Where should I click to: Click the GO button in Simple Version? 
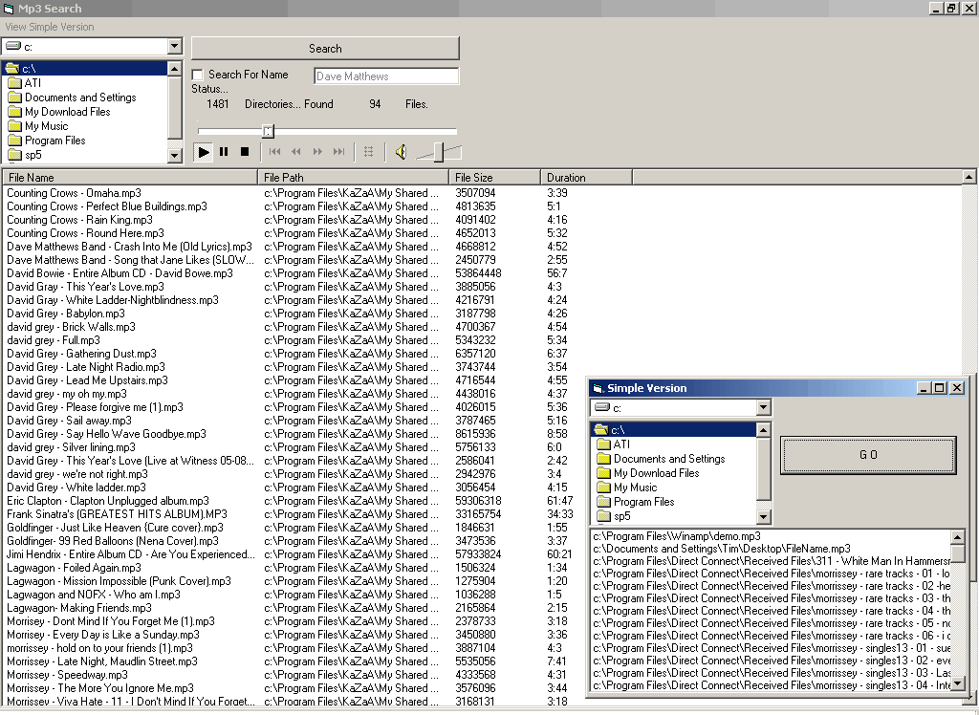pos(868,455)
